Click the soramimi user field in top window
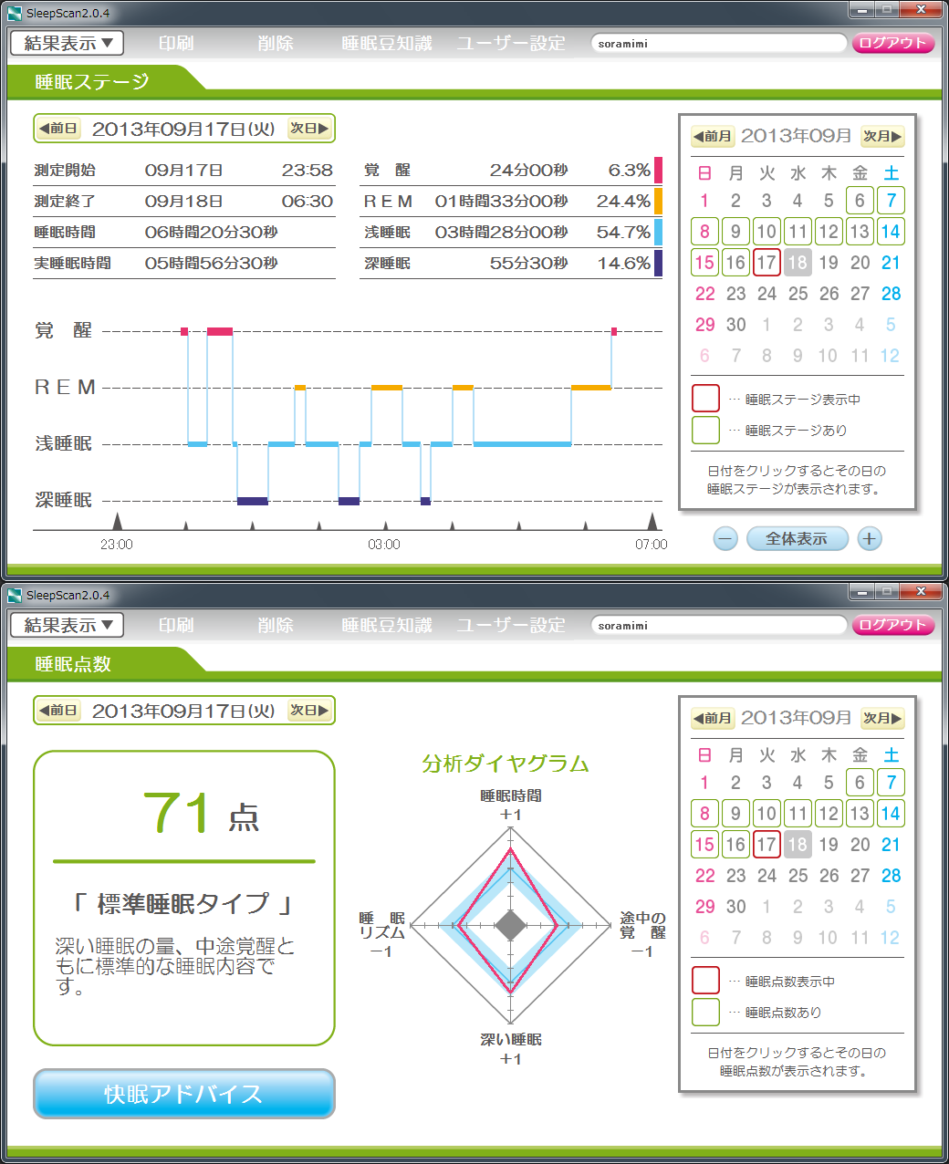 (718, 43)
